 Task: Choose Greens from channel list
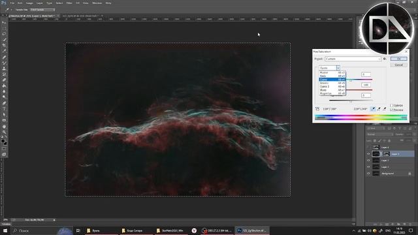tap(332, 83)
